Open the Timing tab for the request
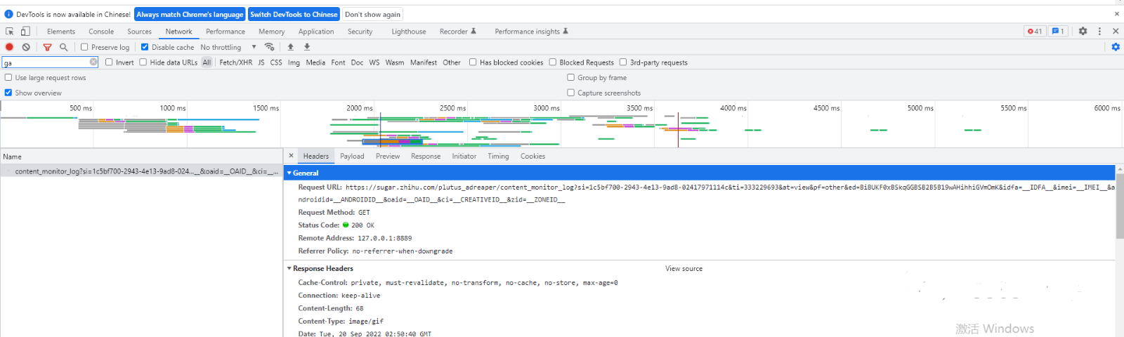 498,156
